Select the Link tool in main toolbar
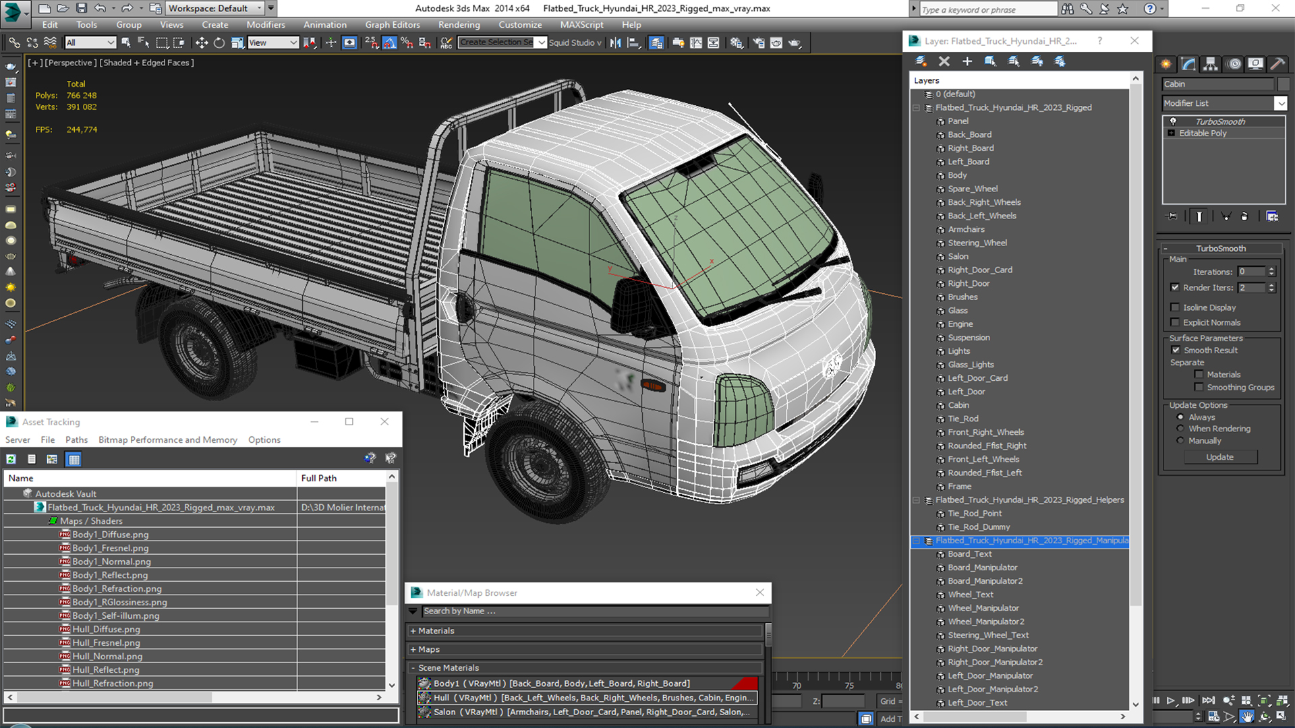The height and width of the screenshot is (728, 1295). pos(14,42)
